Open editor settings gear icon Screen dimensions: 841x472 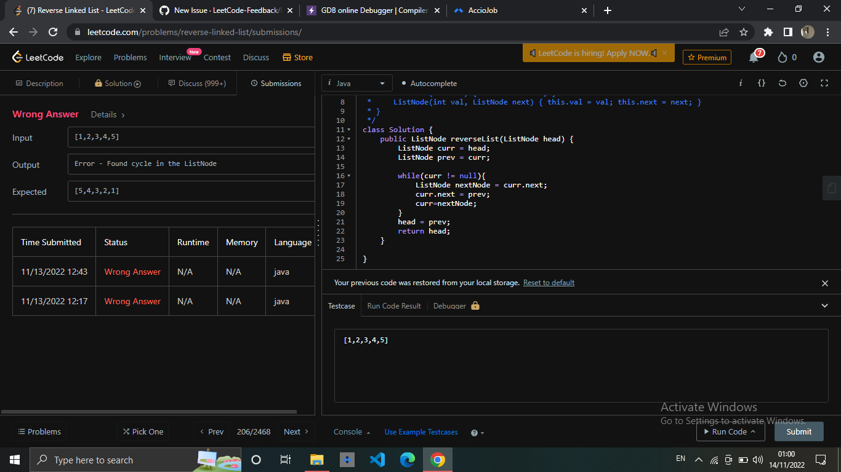tap(803, 83)
